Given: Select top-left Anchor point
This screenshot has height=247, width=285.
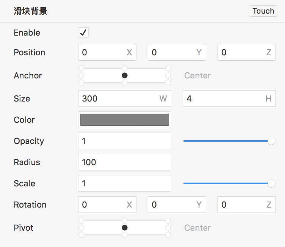Looking at the screenshot, I should click(x=81, y=69).
